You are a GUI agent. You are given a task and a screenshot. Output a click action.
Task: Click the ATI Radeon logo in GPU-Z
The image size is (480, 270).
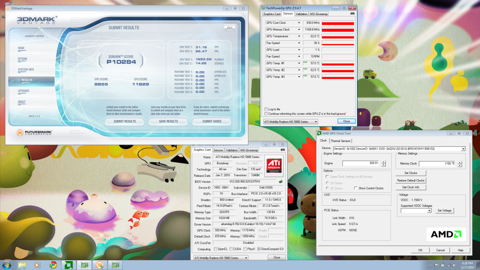pyautogui.click(x=274, y=165)
